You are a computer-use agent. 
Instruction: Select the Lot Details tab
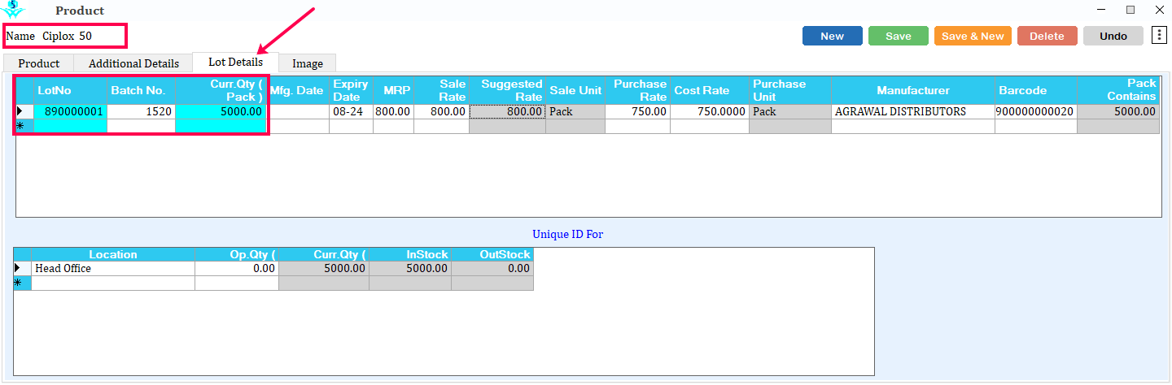tap(235, 62)
